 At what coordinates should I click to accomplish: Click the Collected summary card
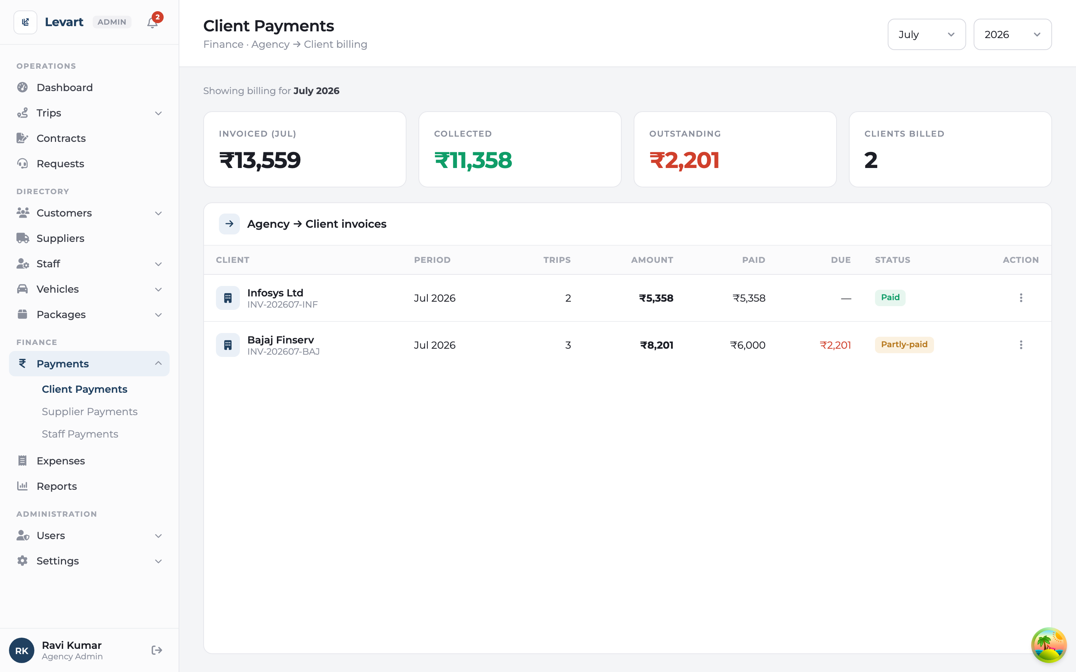tap(520, 149)
